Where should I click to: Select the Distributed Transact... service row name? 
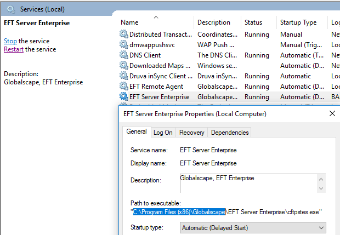(x=161, y=35)
